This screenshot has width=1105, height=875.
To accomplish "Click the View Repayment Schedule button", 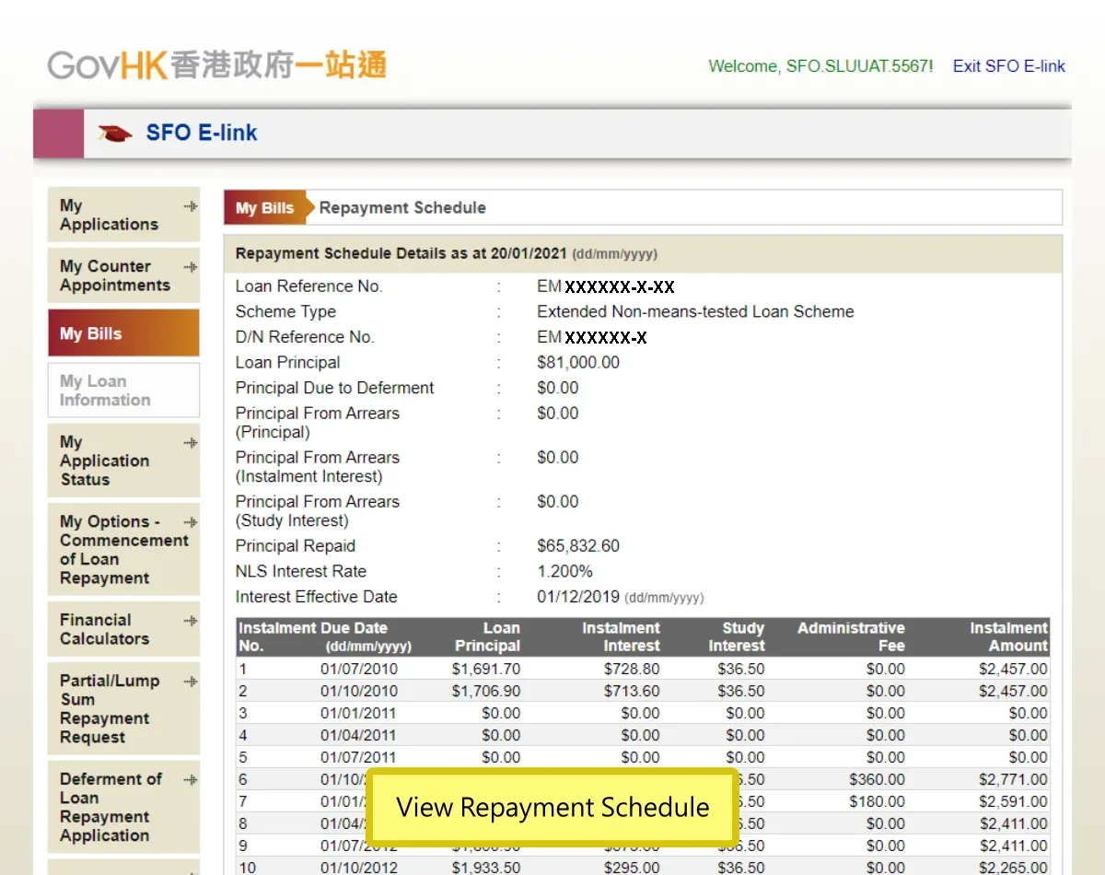I will click(x=552, y=807).
